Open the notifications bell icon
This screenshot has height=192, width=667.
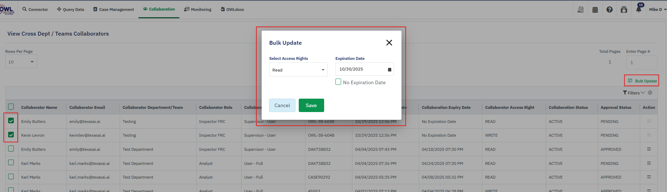coord(638,10)
